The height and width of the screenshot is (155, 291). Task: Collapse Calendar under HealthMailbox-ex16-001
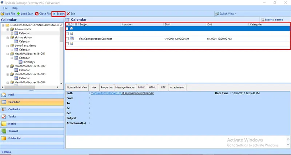[x=12, y=58]
